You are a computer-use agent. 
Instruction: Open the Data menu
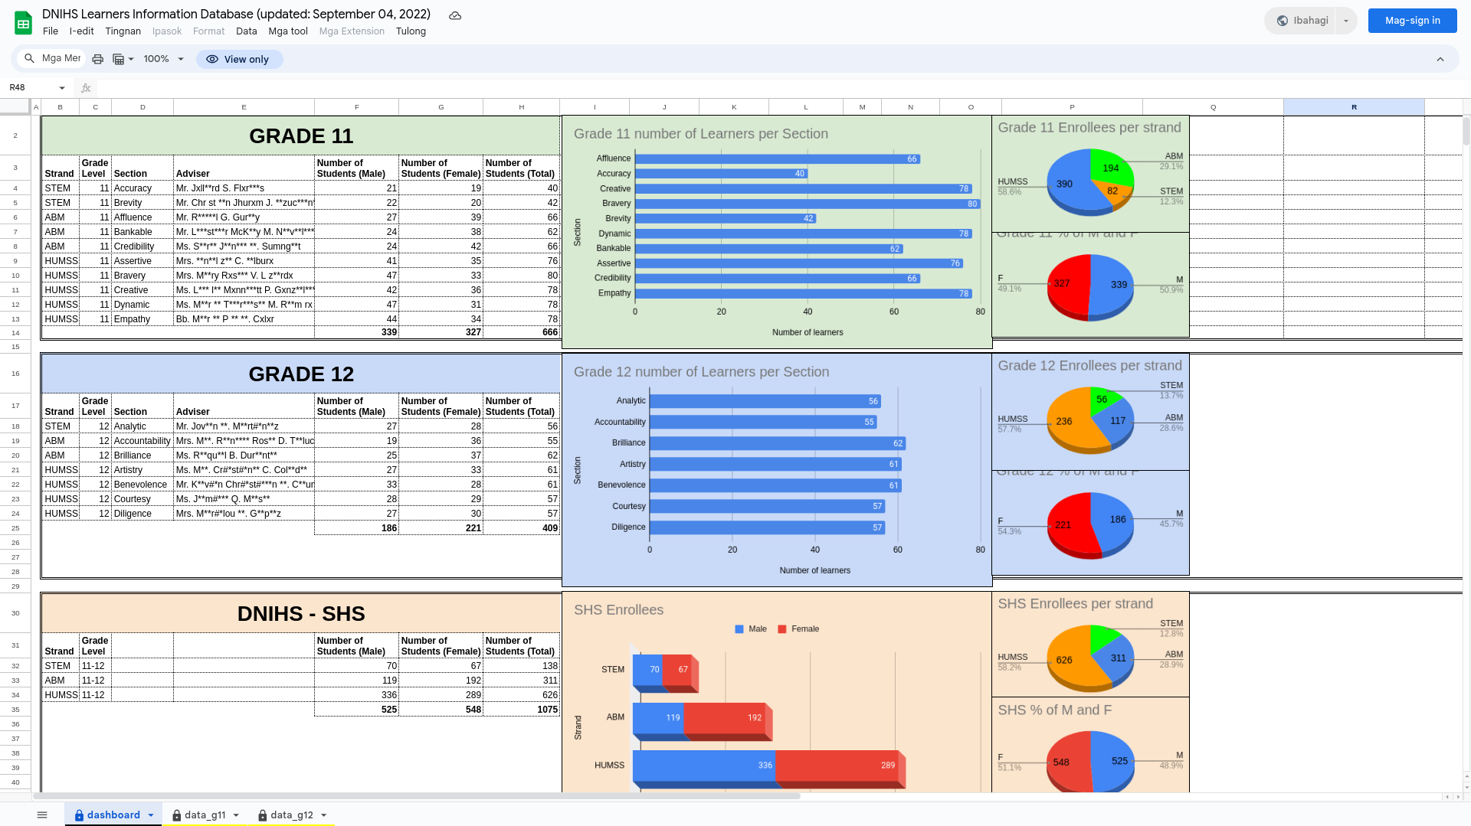[x=246, y=31]
